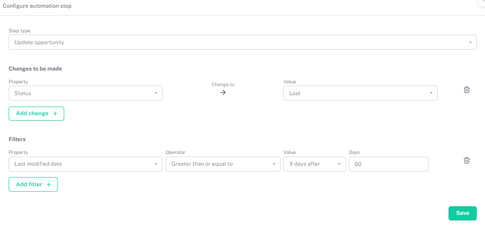485x229 pixels.
Task: Open the Step type dropdown showing Update opportunity
Action: (x=242, y=42)
